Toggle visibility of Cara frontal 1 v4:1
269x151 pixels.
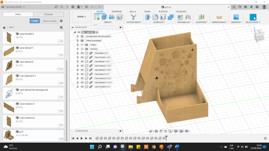82,57
